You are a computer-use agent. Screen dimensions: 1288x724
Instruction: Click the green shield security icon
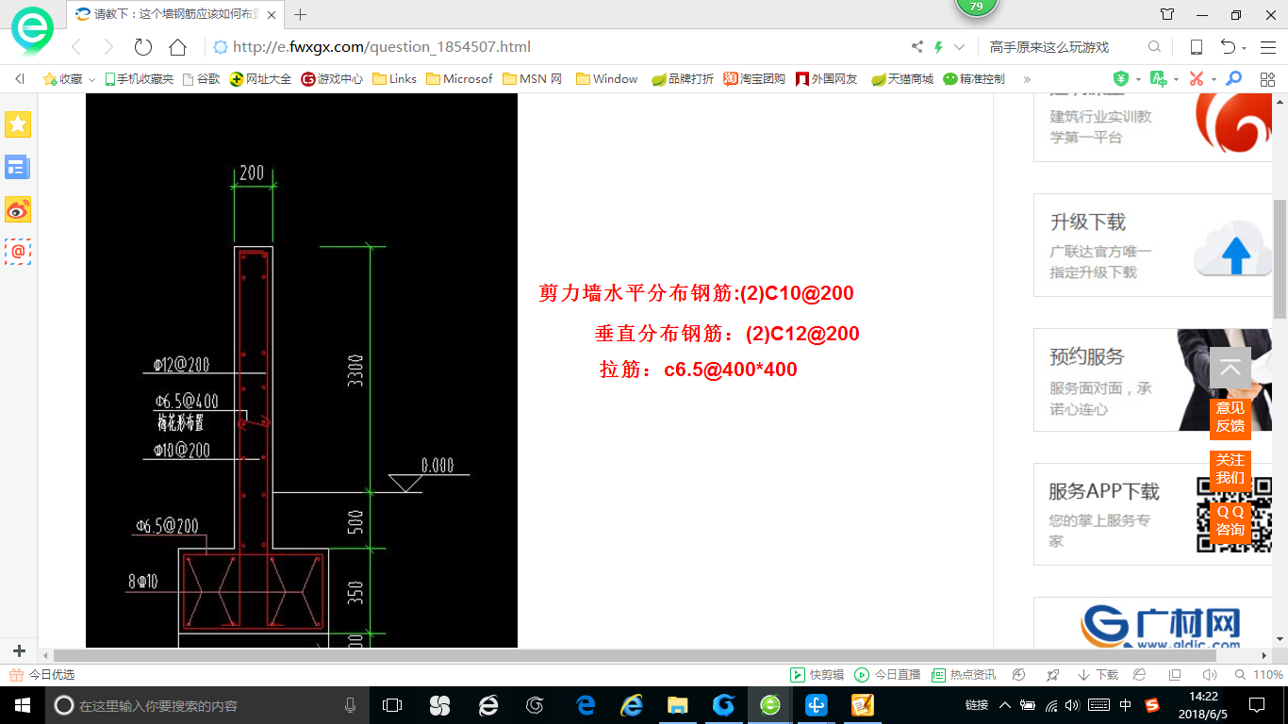[1121, 79]
